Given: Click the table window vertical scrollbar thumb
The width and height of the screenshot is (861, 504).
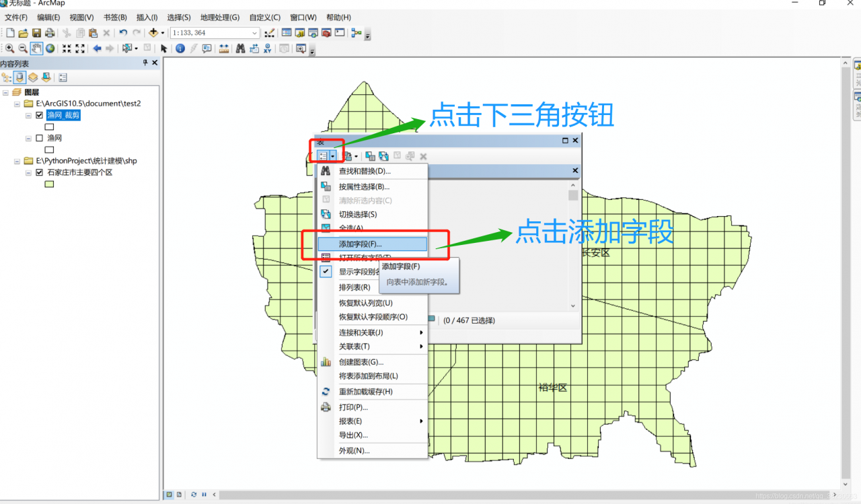Looking at the screenshot, I should click(573, 195).
